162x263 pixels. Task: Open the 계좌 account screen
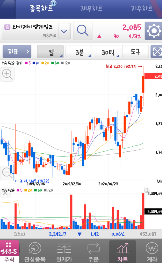[152, 252]
